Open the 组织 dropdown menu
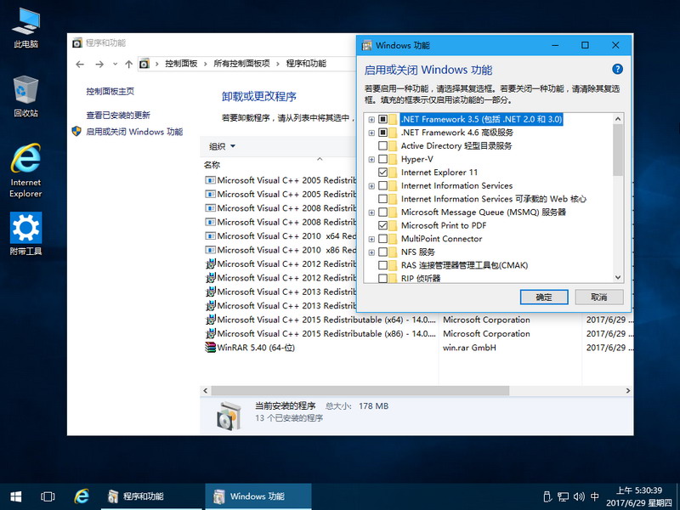The image size is (680, 510). coord(222,146)
